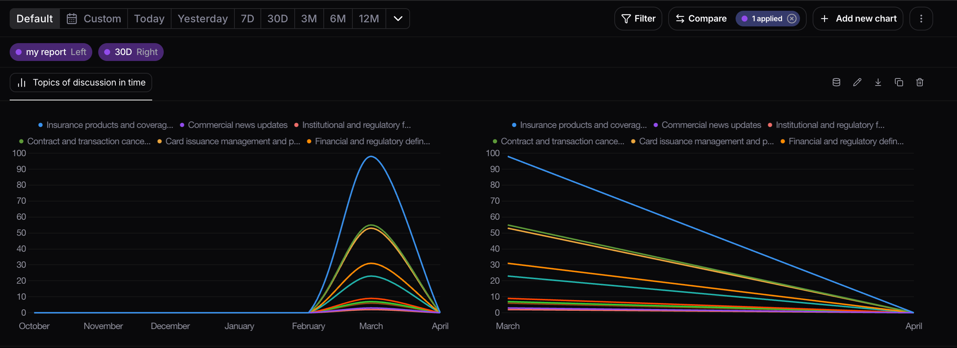Select the 7D time range
957x348 pixels.
[x=247, y=19]
